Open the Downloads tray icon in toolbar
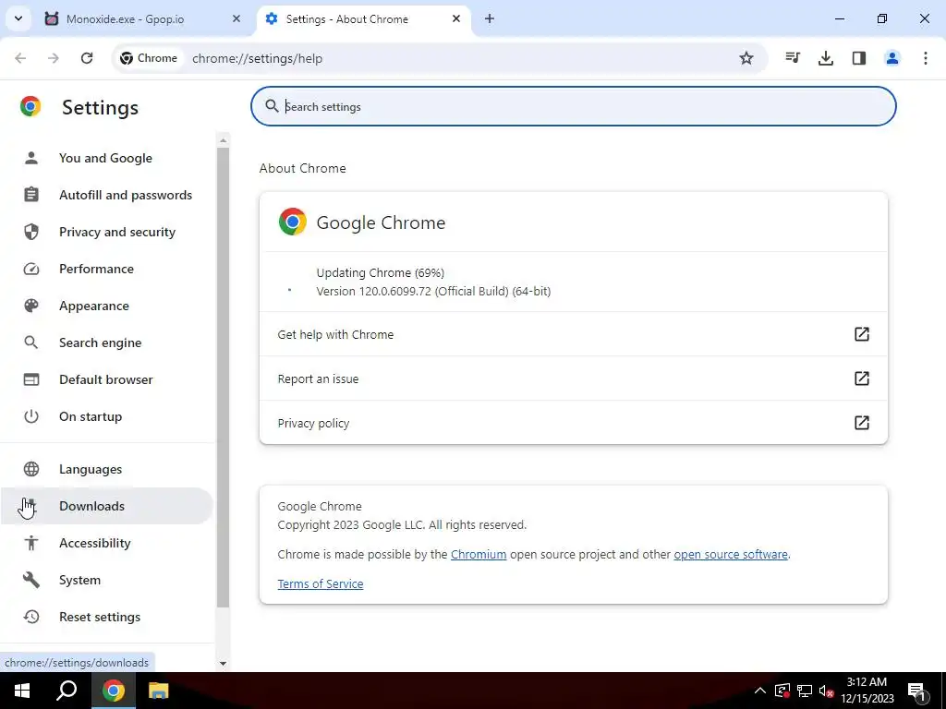This screenshot has height=709, width=946. 826,58
